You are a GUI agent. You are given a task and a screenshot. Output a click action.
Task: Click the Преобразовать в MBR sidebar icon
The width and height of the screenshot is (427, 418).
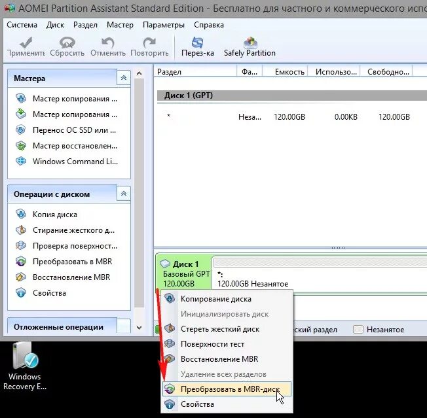[x=21, y=262]
